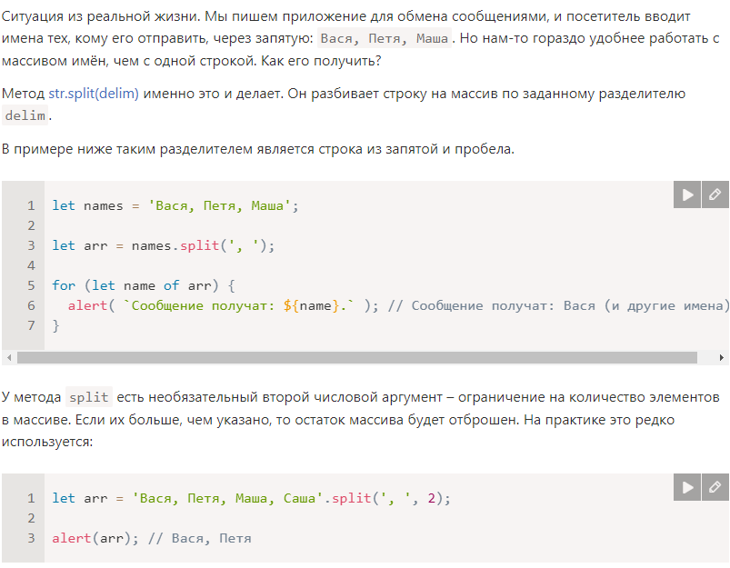Click the alert call with 'Сообщение получат' template
This screenshot has width=730, height=568.
coord(224,305)
